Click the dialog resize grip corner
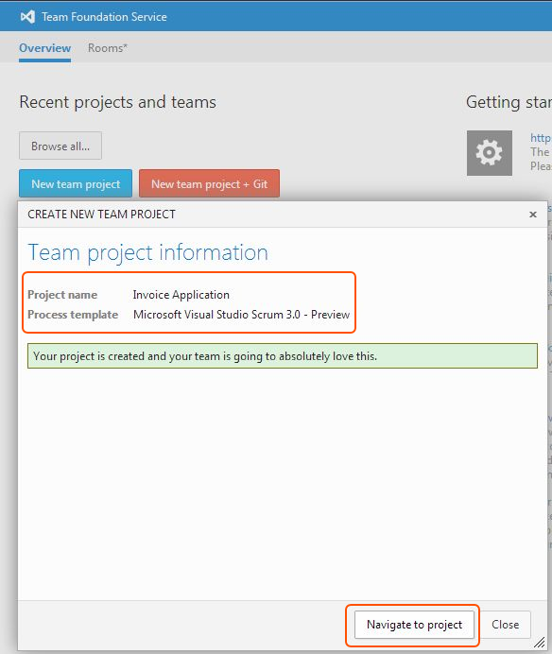Viewport: 552px width, 654px height. coord(540,643)
